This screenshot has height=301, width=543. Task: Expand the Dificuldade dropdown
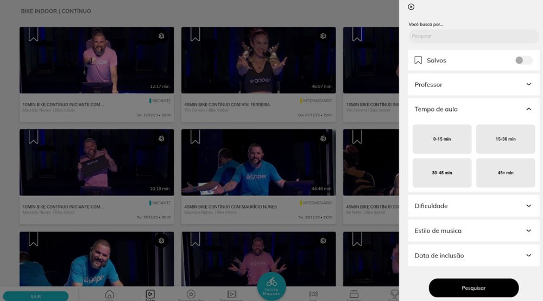pyautogui.click(x=473, y=206)
